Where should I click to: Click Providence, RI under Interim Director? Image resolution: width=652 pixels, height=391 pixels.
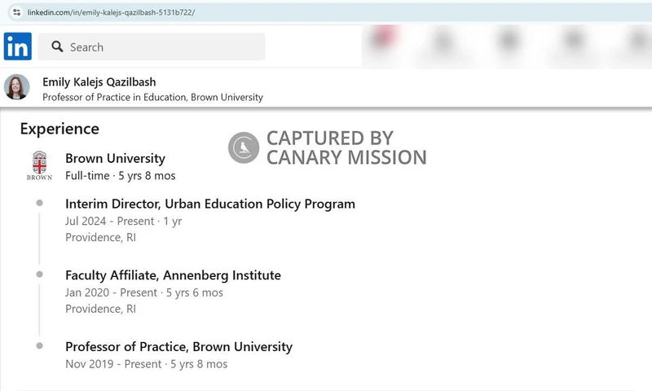click(100, 237)
